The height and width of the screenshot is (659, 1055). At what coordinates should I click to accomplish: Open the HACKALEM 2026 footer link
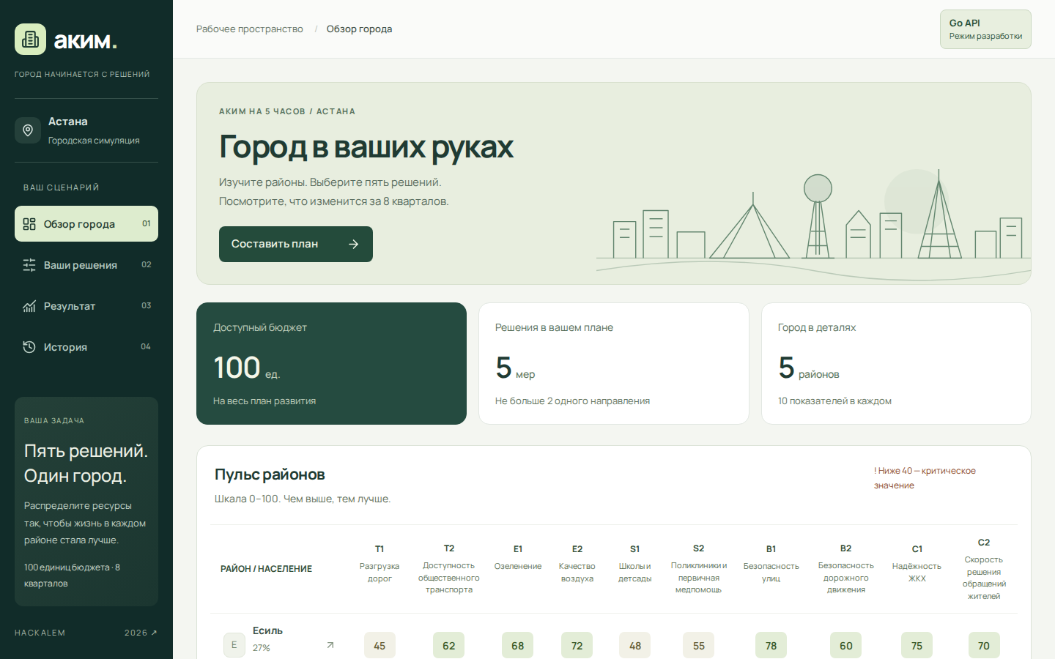86,633
